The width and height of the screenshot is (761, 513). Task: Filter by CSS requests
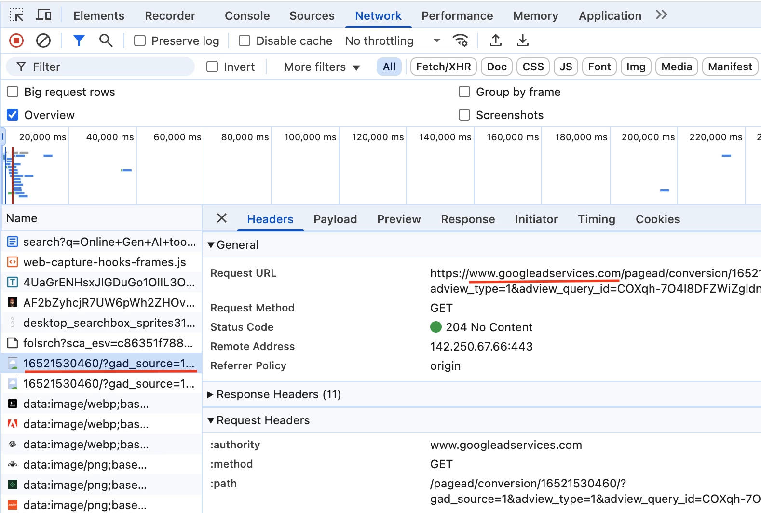tap(533, 67)
